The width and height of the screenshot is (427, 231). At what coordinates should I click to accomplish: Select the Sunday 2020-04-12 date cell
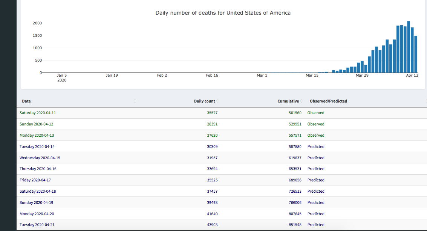36,124
